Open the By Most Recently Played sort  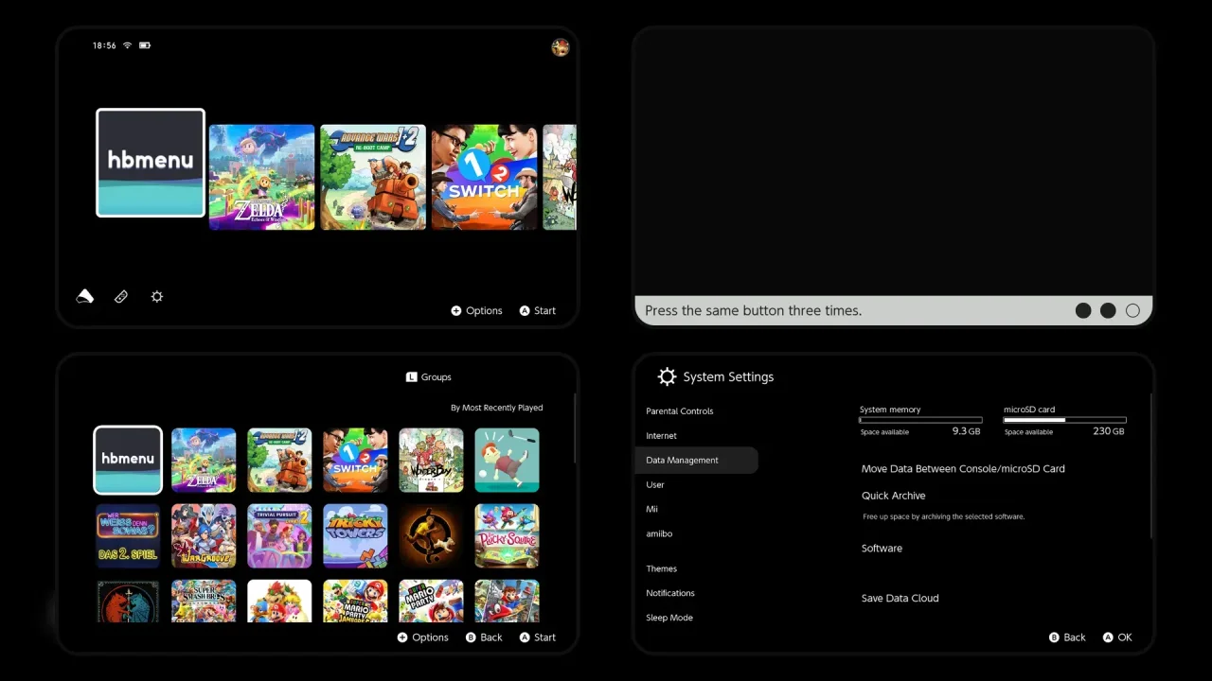(497, 408)
